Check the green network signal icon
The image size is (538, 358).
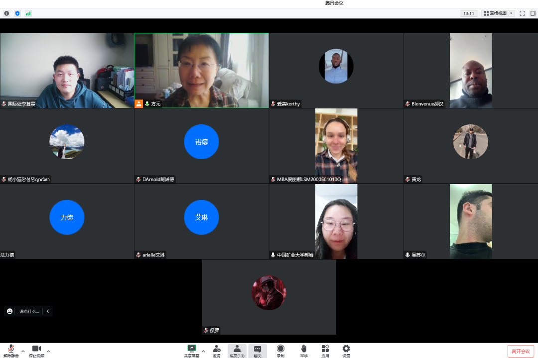pyautogui.click(x=28, y=13)
